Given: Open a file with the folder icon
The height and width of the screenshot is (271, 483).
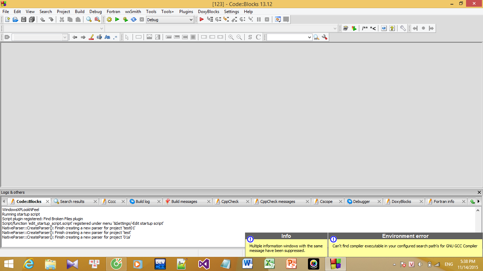Looking at the screenshot, I should point(15,19).
